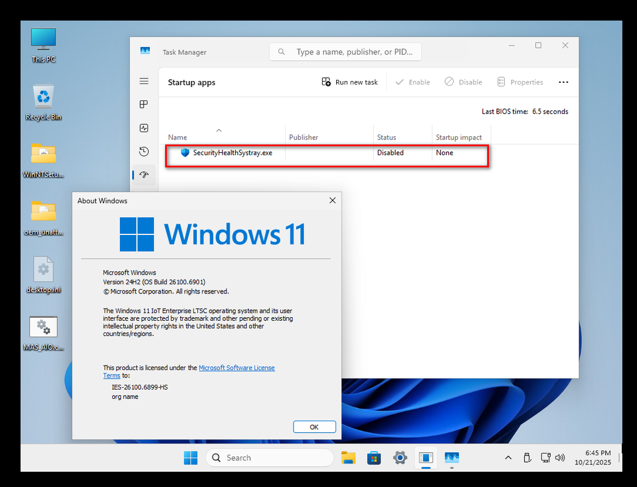Select the oem_unatt folder on desktop
The image size is (637, 487).
43,218
